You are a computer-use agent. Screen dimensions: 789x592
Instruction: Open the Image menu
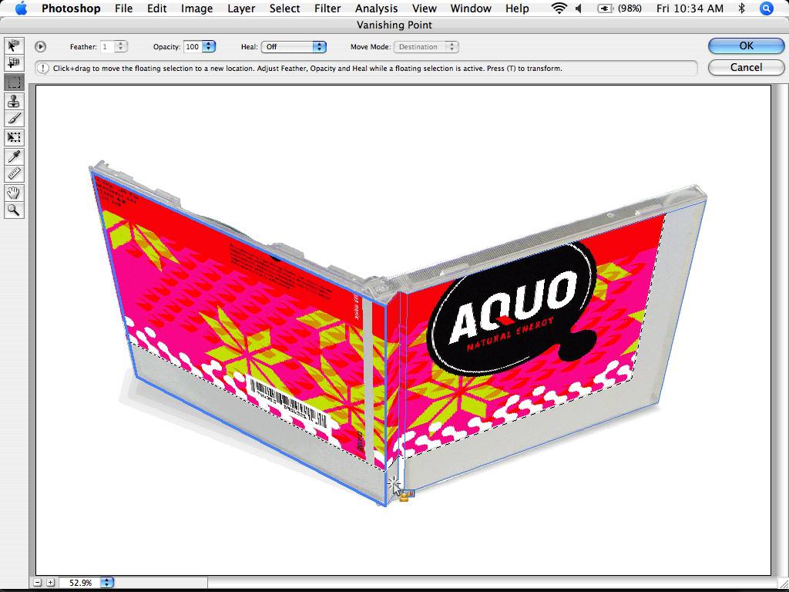pos(196,8)
